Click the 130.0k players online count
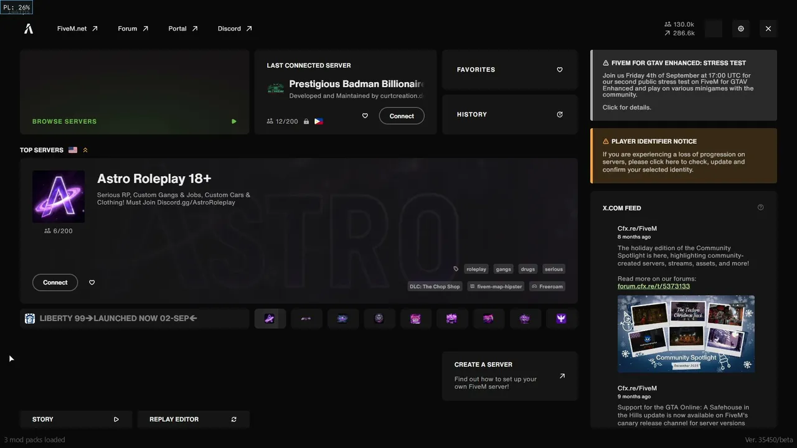This screenshot has width=797, height=448. (x=679, y=24)
